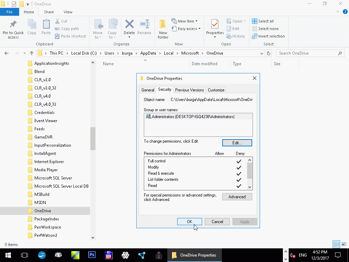Click Select all in ribbon
This screenshot has width=349, height=262.
tap(263, 21)
